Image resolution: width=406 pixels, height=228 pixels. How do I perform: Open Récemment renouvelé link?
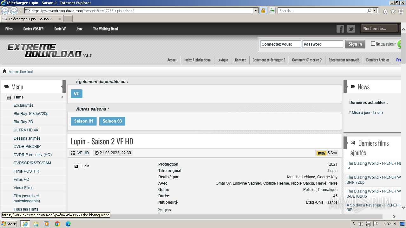coord(344,60)
